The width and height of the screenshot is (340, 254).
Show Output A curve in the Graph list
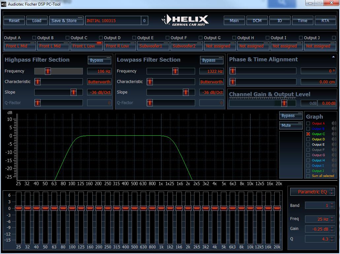coord(308,123)
